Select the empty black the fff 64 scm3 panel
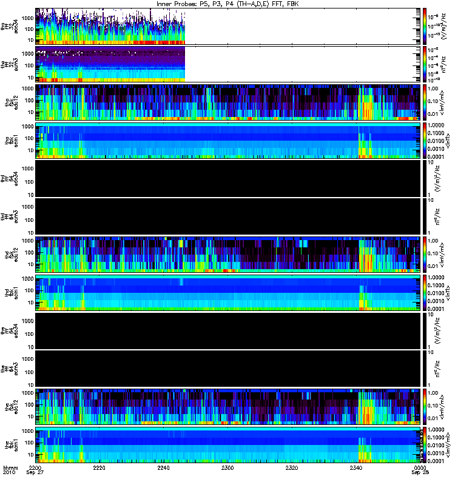455x485 pixels. tap(228, 369)
